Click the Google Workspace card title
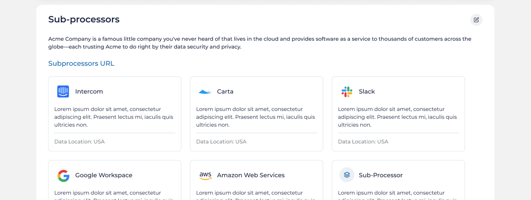This screenshot has height=200, width=531. (x=103, y=175)
